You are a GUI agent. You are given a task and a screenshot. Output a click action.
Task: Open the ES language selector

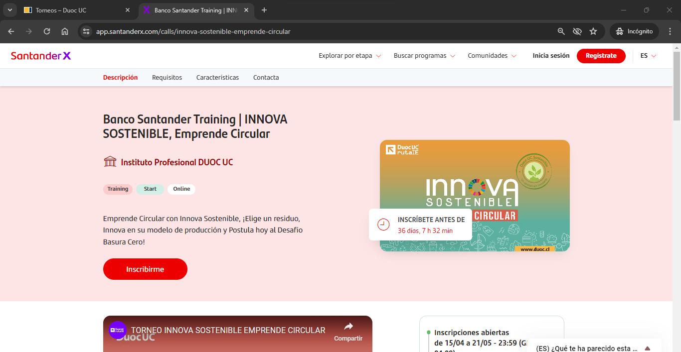click(648, 56)
